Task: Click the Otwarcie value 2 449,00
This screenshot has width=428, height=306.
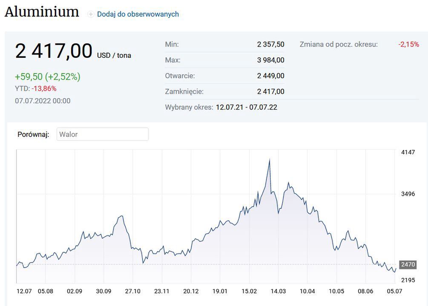Action: 270,76
